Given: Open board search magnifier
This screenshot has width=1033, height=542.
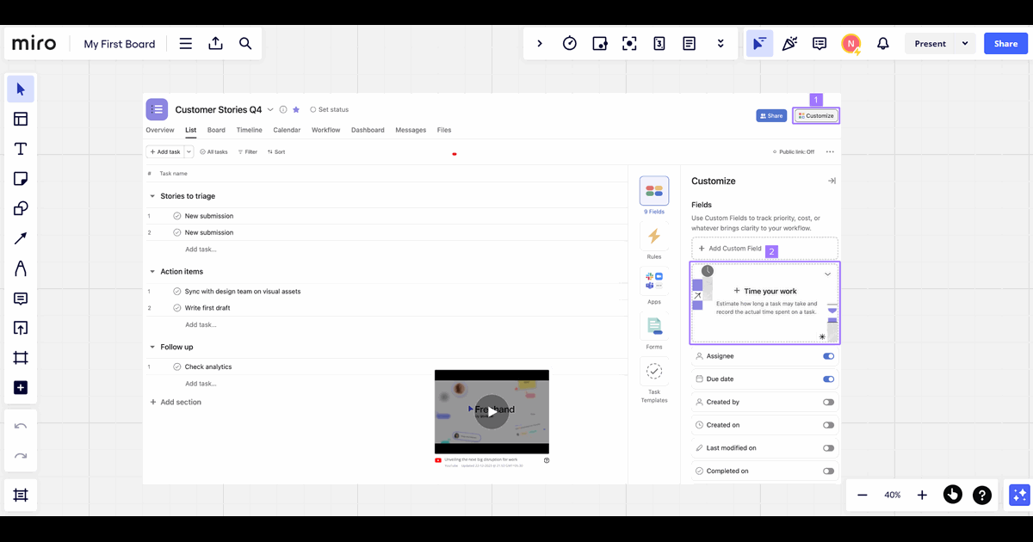Looking at the screenshot, I should click(x=245, y=44).
